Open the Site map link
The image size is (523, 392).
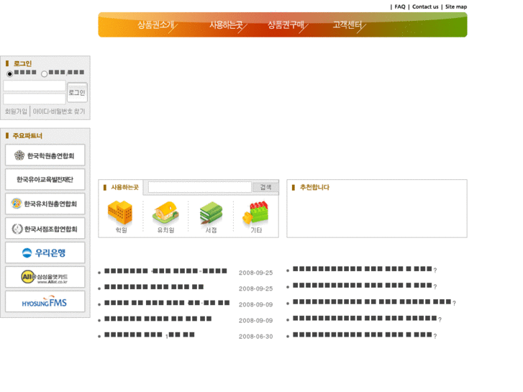(x=456, y=6)
